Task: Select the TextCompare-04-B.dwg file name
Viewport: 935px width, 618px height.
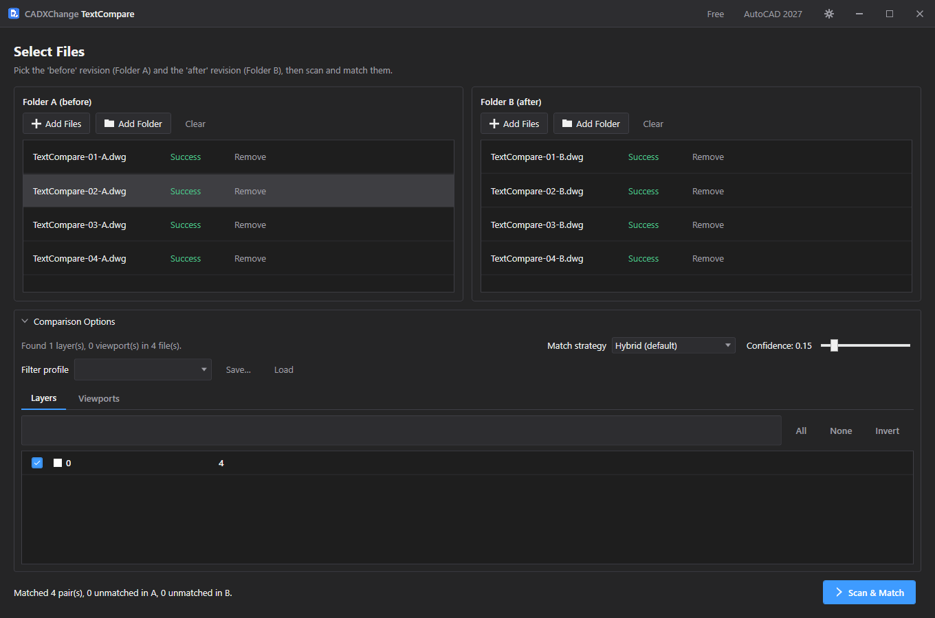Action: tap(537, 259)
